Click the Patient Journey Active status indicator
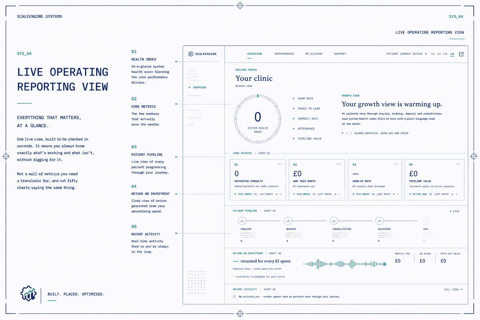The image size is (480, 320). coord(407,54)
